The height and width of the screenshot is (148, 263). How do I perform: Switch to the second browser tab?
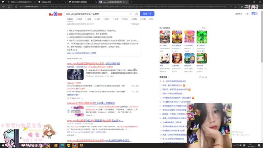52,2
